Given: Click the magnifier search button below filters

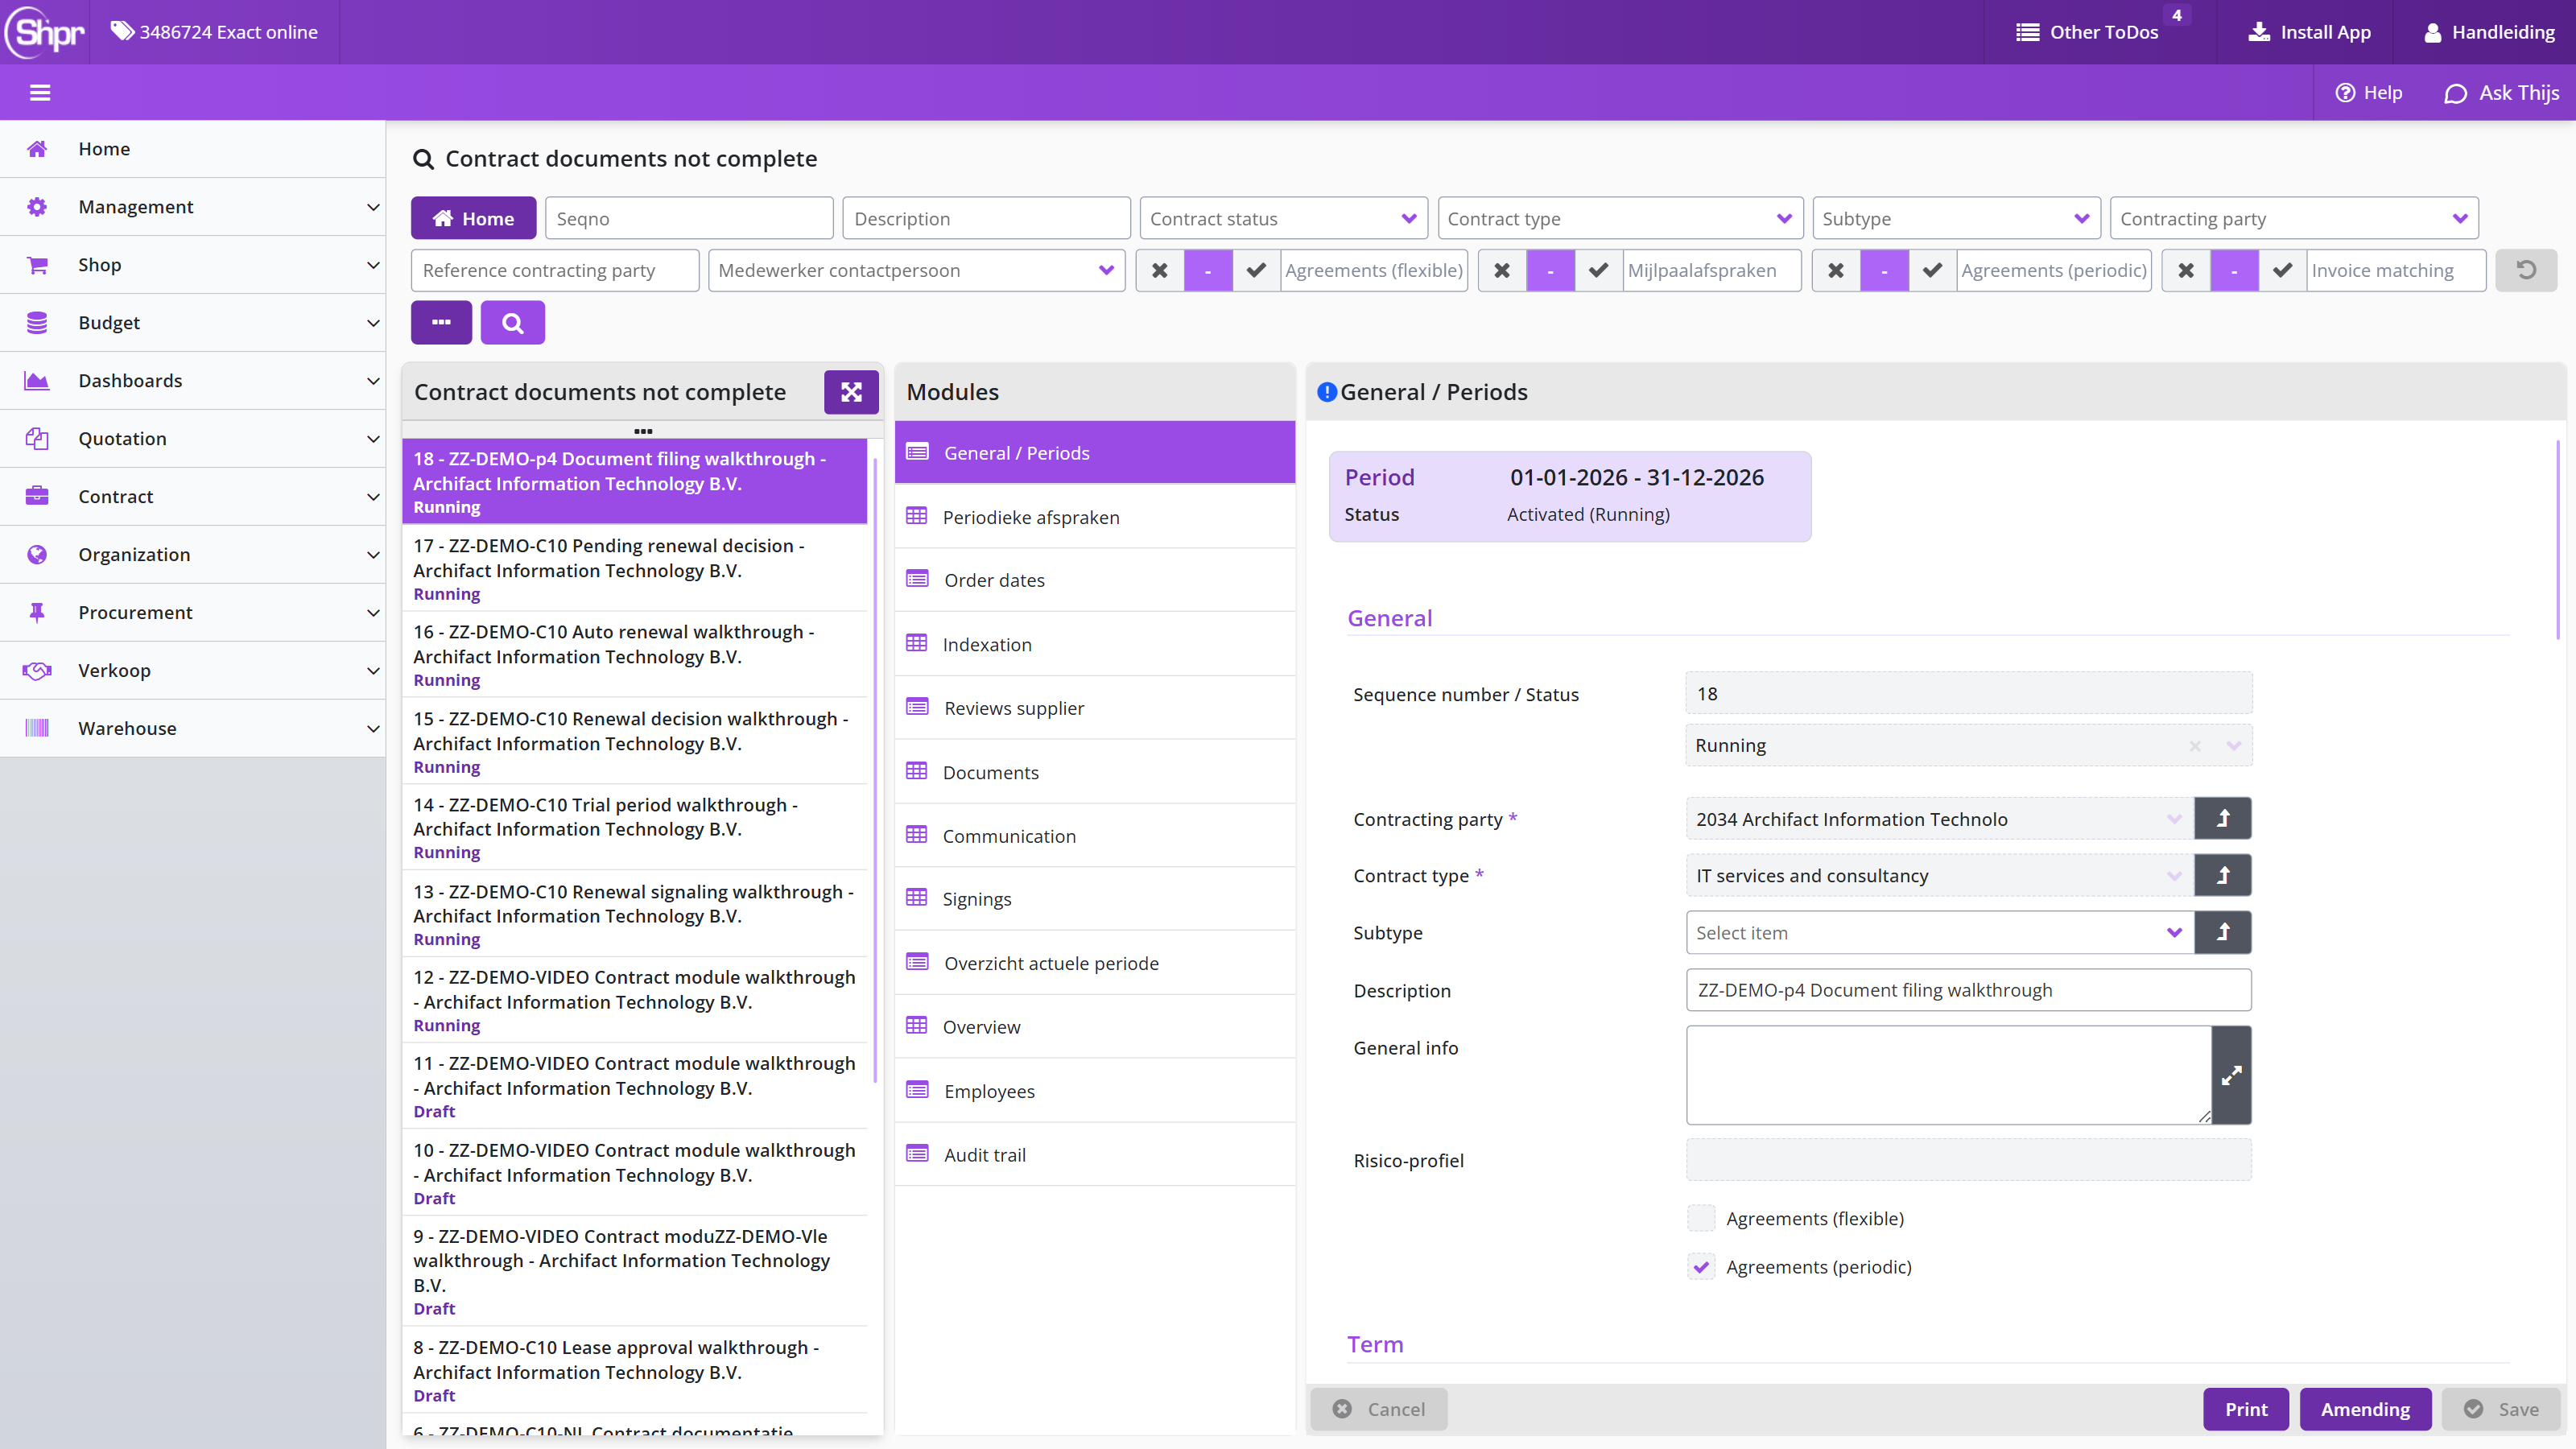Looking at the screenshot, I should tap(512, 322).
